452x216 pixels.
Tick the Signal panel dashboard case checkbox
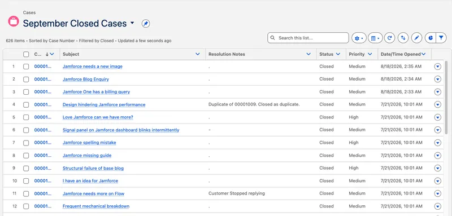point(26,130)
